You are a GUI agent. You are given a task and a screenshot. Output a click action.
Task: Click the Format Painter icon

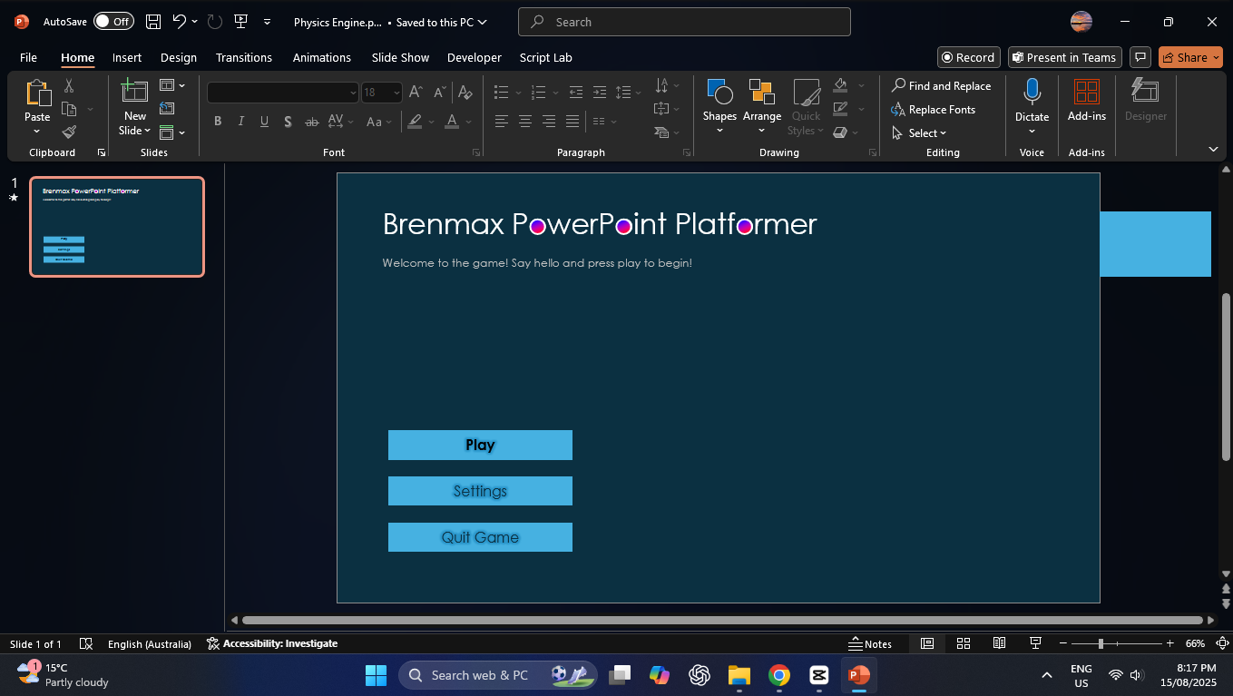coord(69,132)
